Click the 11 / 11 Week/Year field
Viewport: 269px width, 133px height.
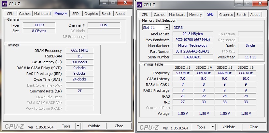point(250,57)
